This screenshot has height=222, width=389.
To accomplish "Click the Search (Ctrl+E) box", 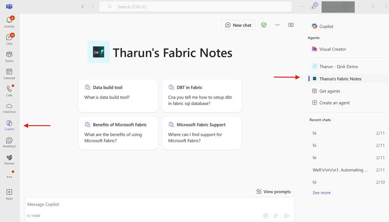I will pyautogui.click(x=195, y=7).
